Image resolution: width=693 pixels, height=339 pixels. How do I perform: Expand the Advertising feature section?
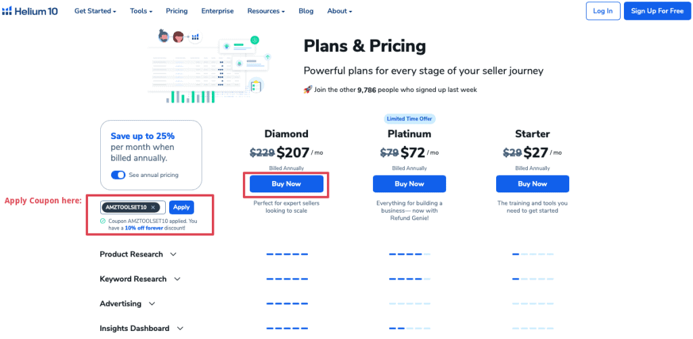tap(152, 304)
